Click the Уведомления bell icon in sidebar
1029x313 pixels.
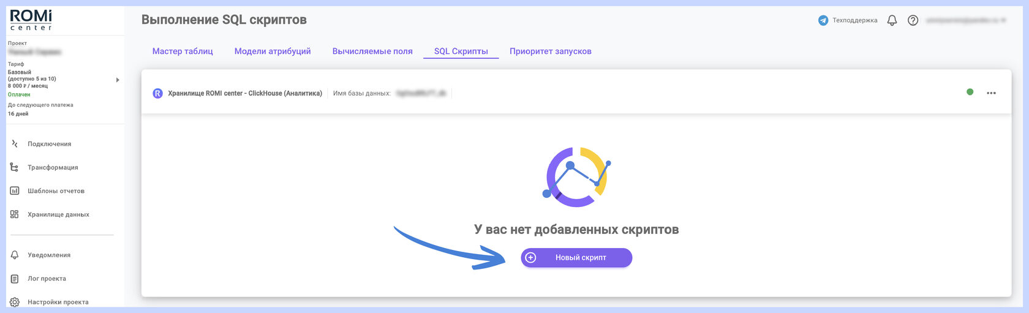coord(15,255)
